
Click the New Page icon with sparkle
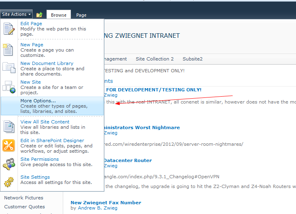pos(8,50)
